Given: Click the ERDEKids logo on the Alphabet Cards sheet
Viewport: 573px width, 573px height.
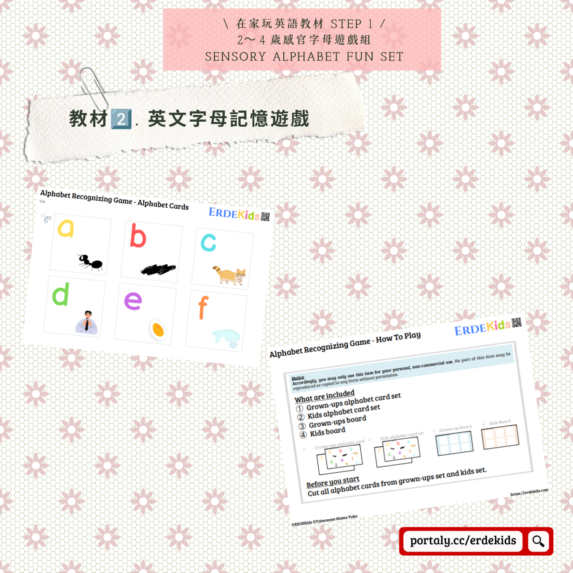Looking at the screenshot, I should 234,214.
